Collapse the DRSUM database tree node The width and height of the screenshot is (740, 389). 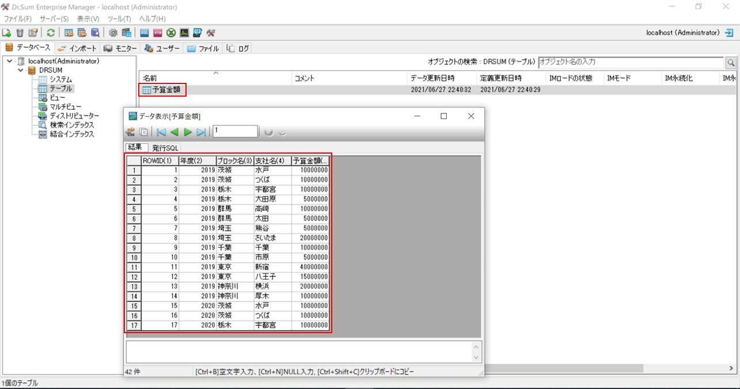21,70
